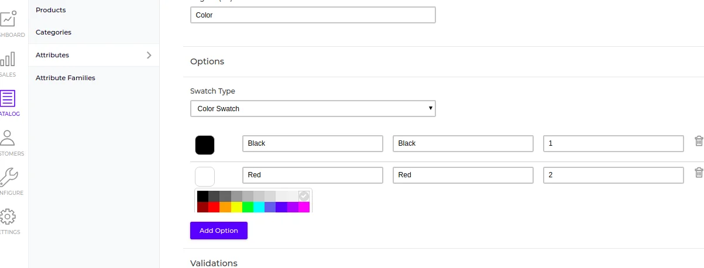Pick periwinkle blue in the color palette
Screen dimensions: 704x268
point(270,207)
